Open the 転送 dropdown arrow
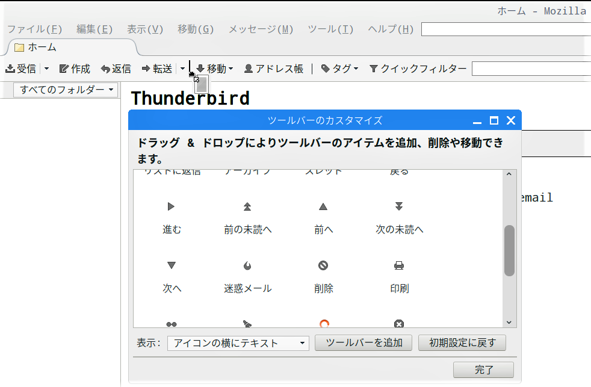591x387 pixels. point(182,69)
